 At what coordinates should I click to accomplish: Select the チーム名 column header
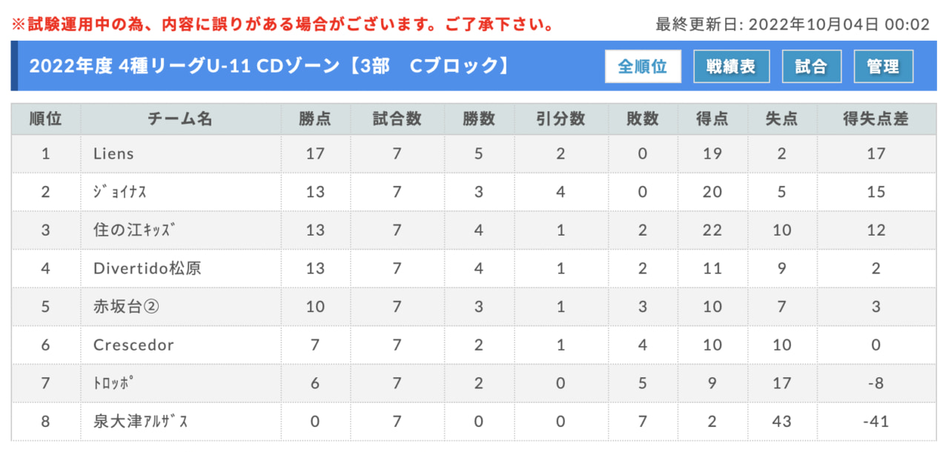click(181, 119)
